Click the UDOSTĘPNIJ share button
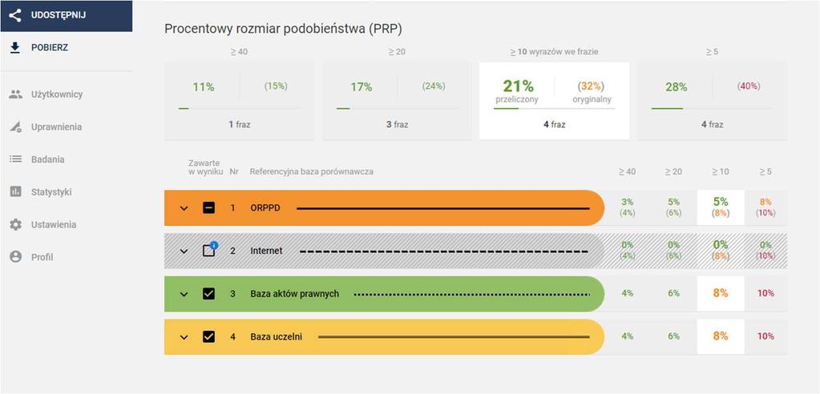The width and height of the screenshot is (820, 394). (67, 16)
